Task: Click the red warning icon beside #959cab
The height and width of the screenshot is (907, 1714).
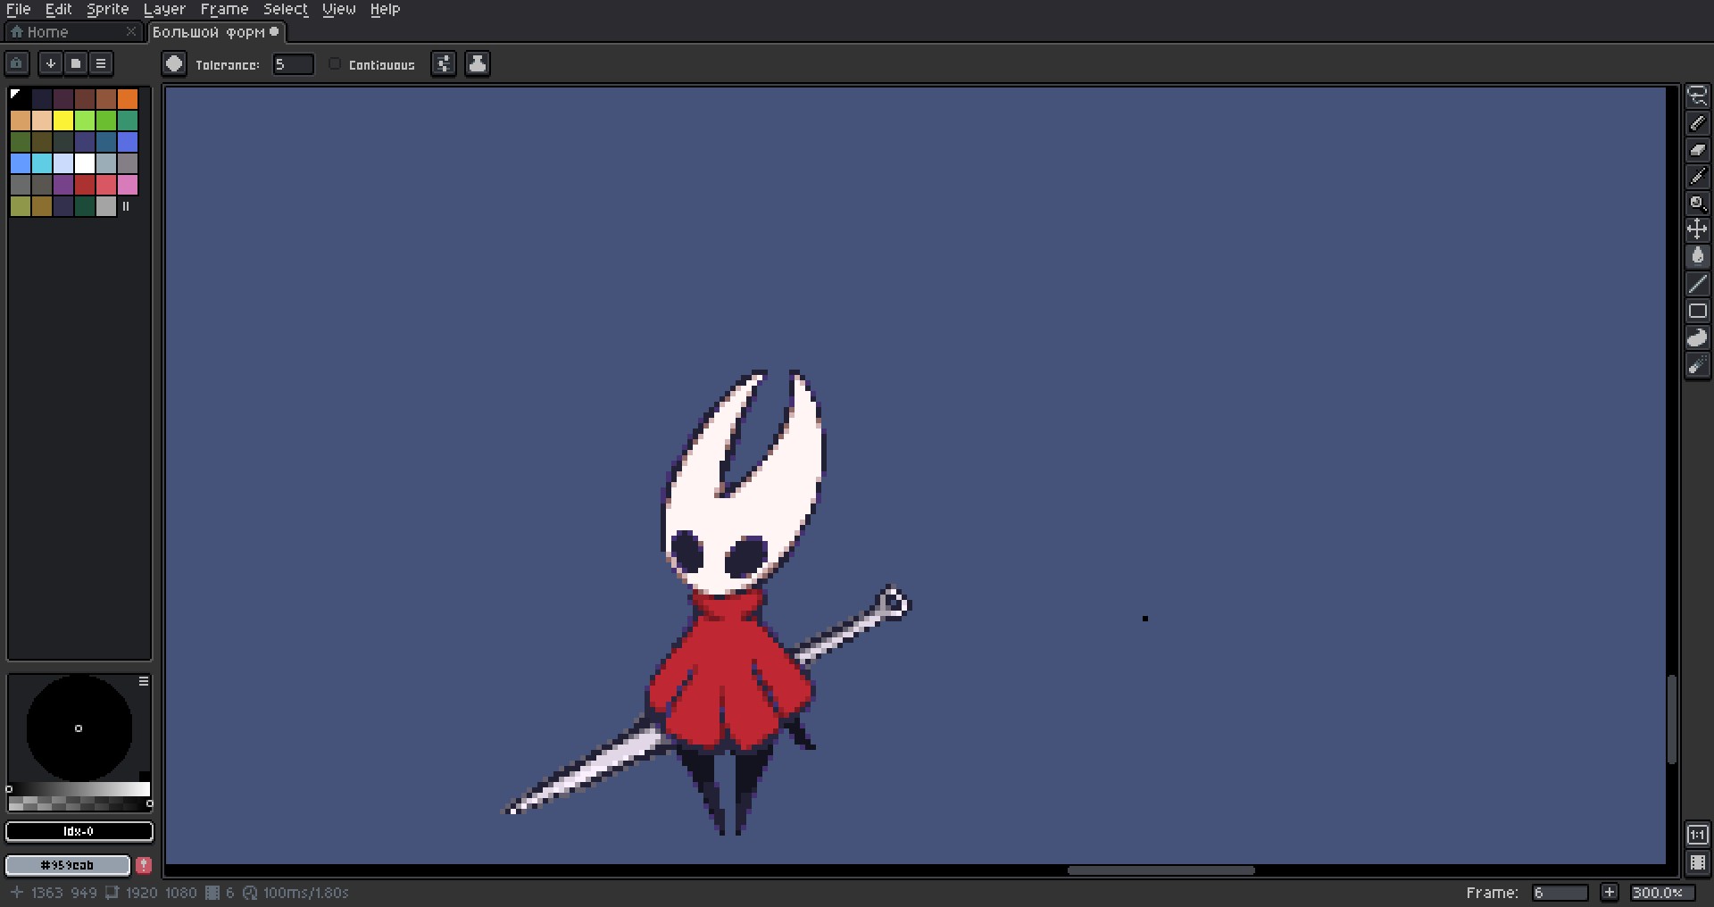Action: coord(144,865)
